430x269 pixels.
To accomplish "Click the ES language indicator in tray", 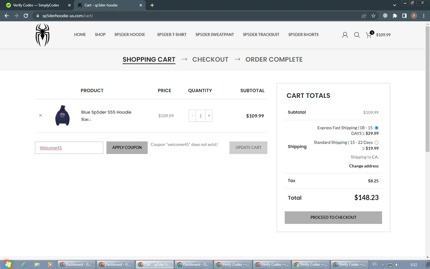I will [x=374, y=264].
